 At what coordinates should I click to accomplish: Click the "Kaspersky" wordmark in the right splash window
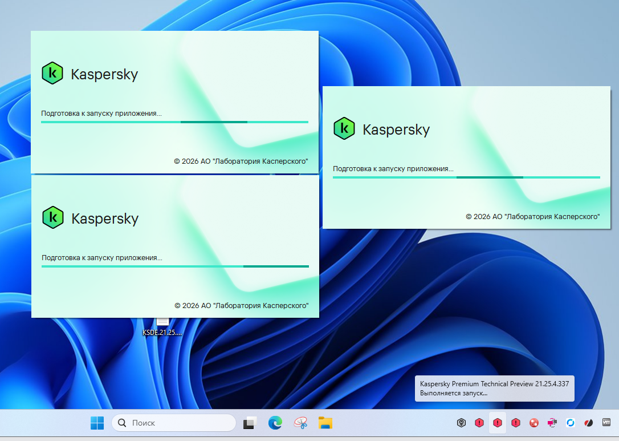396,130
